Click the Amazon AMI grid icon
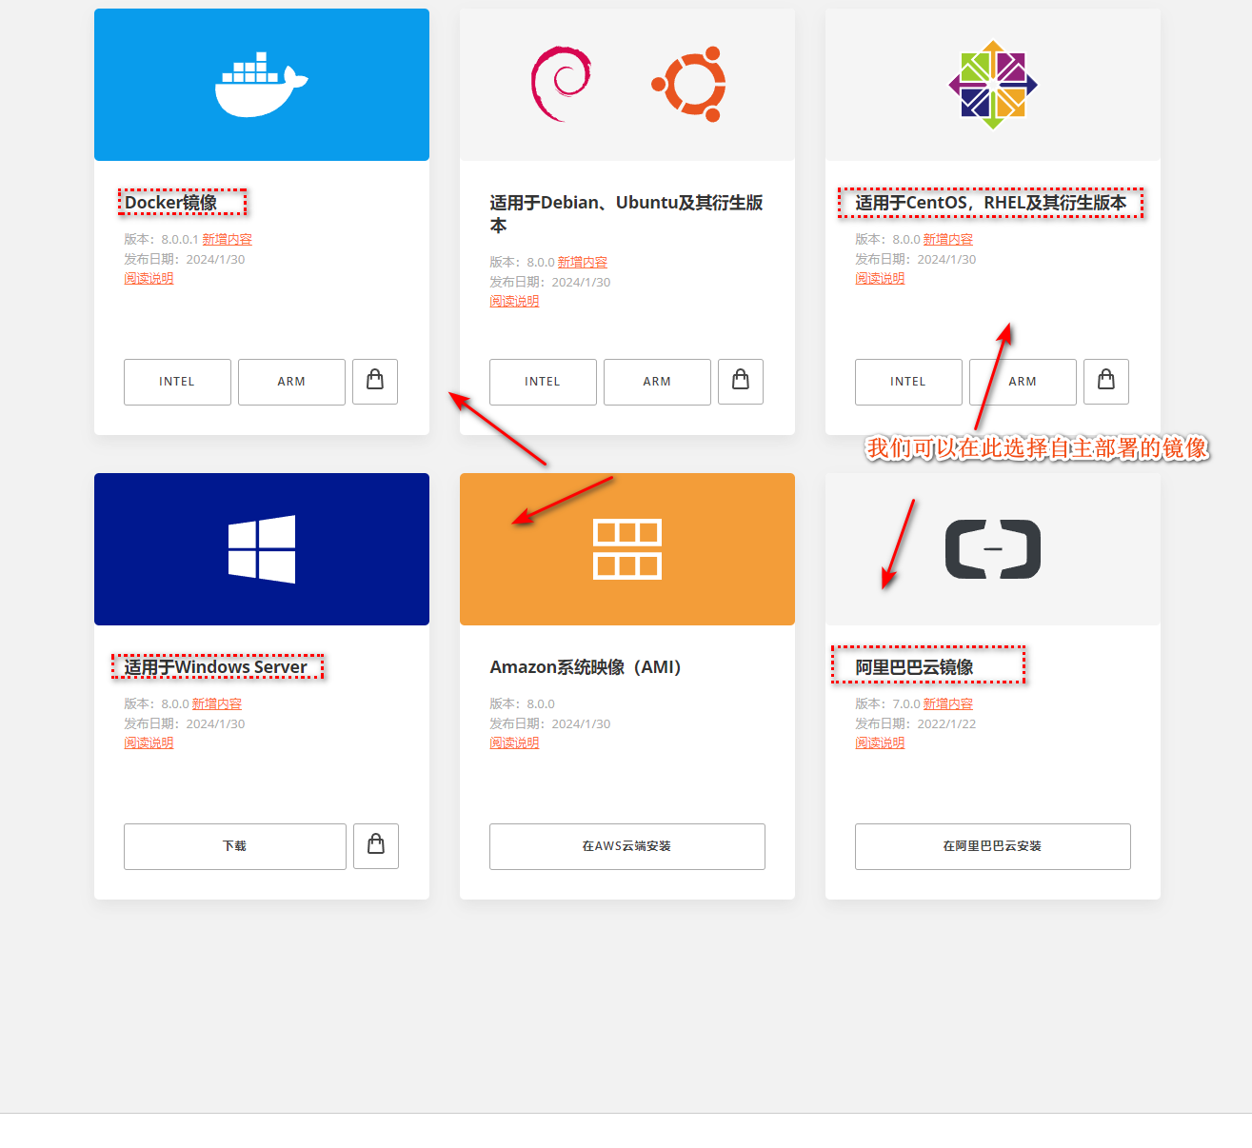Viewport: 1252px width, 1148px height. pos(626,548)
